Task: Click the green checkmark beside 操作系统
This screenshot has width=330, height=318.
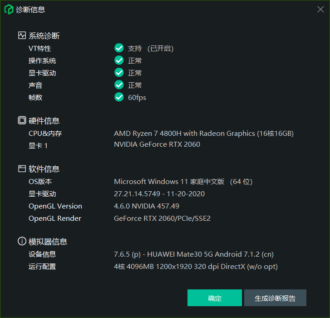Action: tap(119, 60)
